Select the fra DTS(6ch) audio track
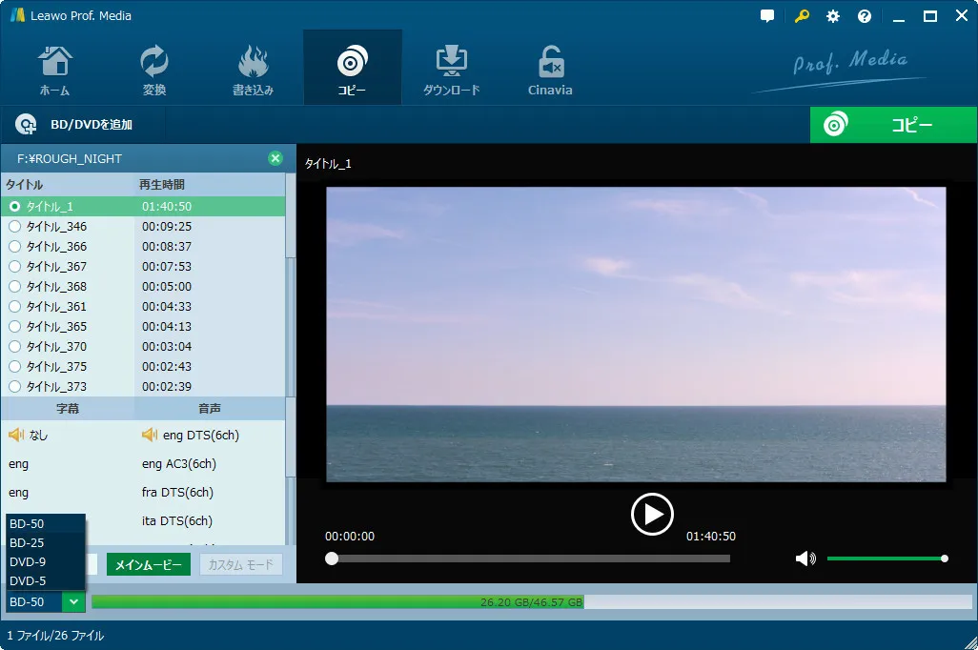978x650 pixels. pyautogui.click(x=177, y=492)
